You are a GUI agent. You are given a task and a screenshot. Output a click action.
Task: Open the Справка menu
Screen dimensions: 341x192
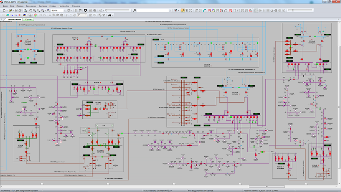click(76, 6)
